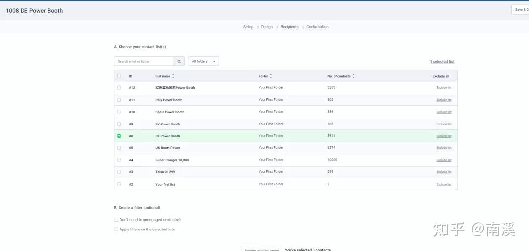
Task: Sort by List name column arrows
Action: pos(173,76)
